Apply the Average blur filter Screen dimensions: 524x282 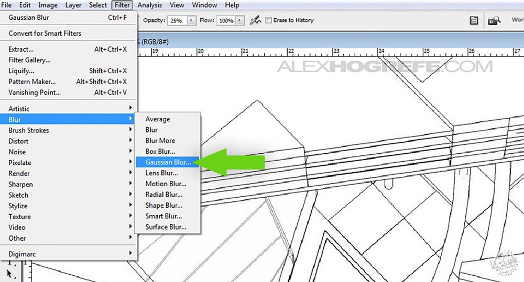click(168, 119)
